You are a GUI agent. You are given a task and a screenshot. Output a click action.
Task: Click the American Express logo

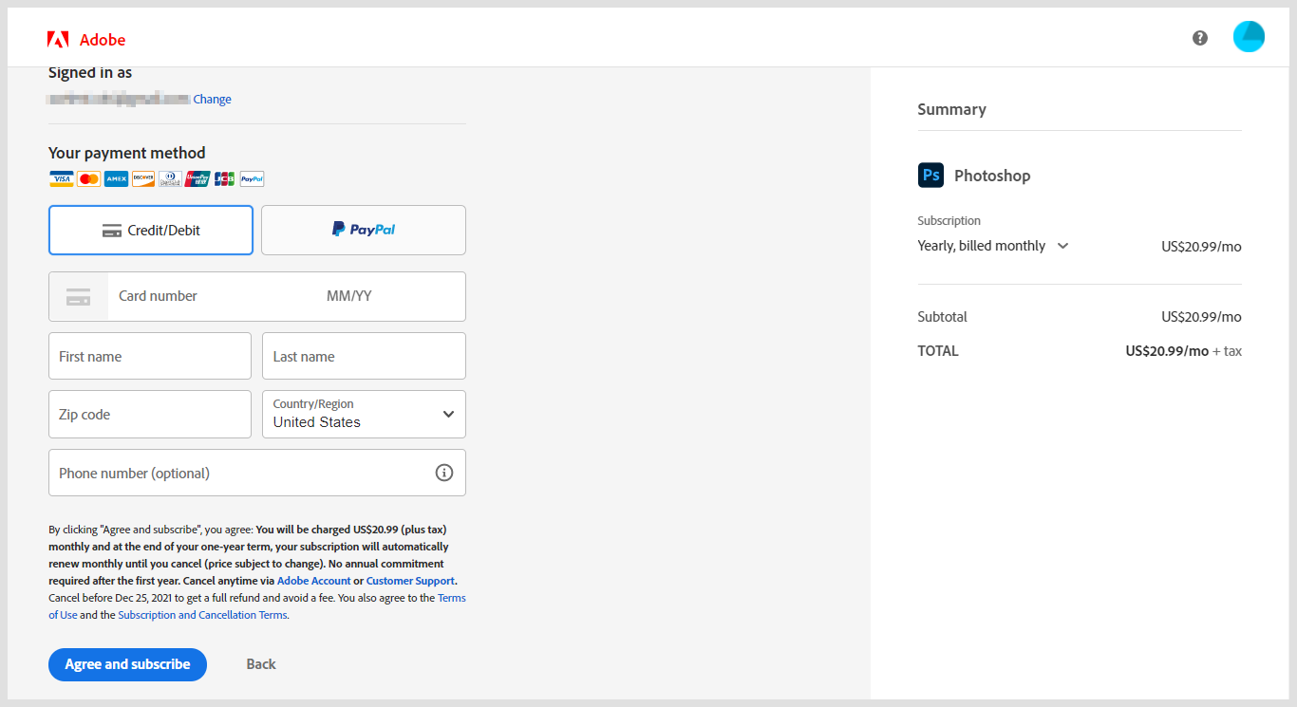116,178
